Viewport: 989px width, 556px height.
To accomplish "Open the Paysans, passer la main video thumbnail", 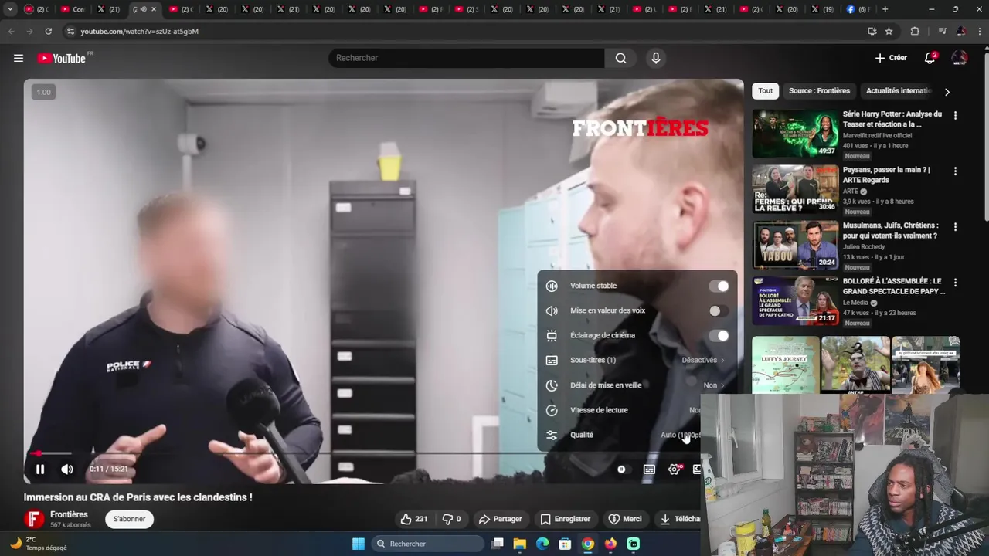I will (x=795, y=189).
